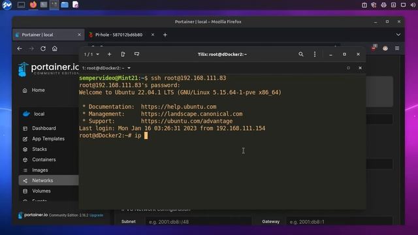The height and width of the screenshot is (235, 418).
Task: Click the IPv6 Gateway input field
Action: click(340, 221)
